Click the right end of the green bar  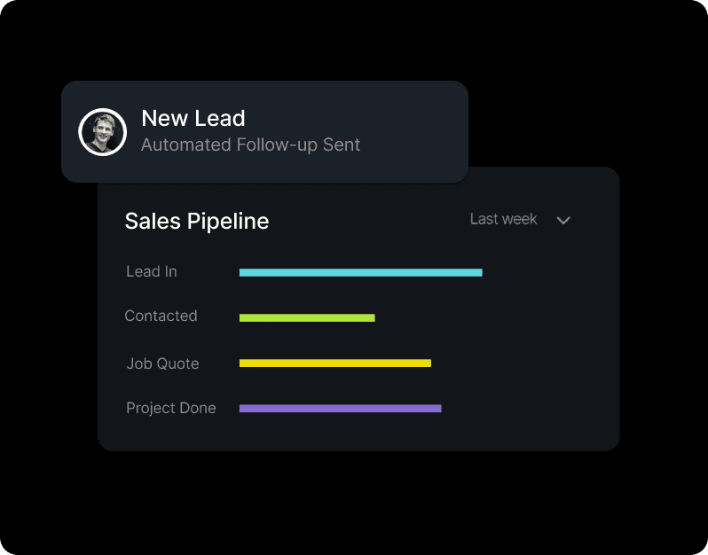tap(372, 317)
